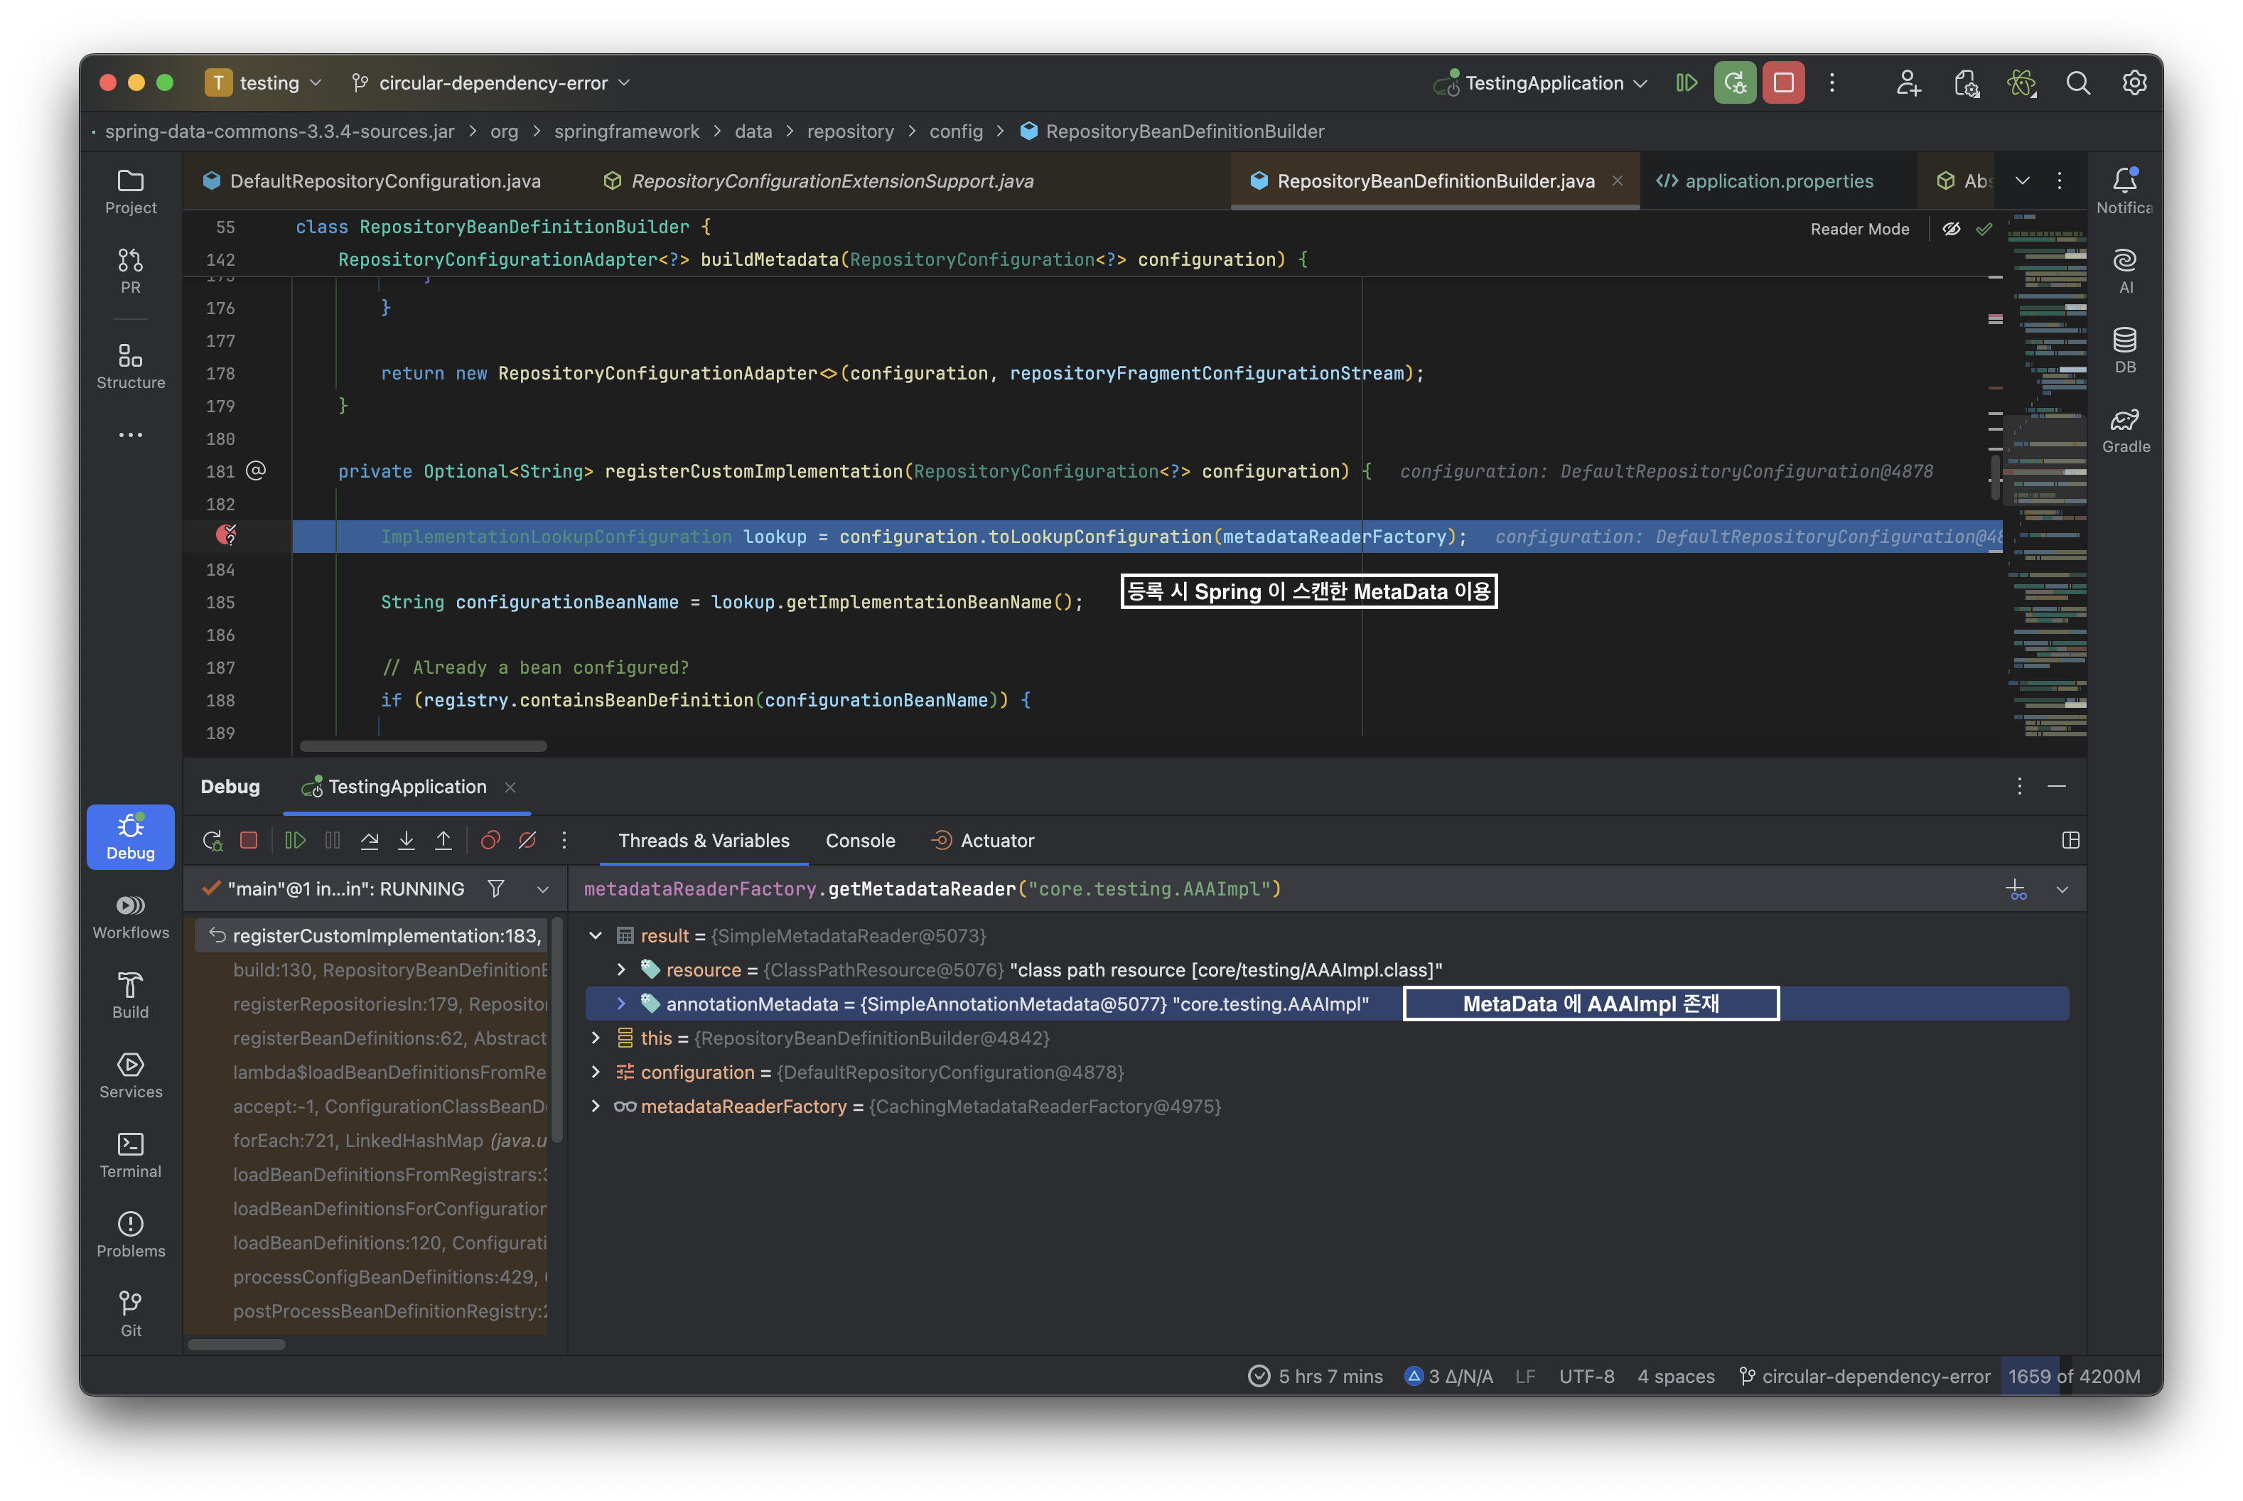The width and height of the screenshot is (2243, 1501).
Task: Expand the annotationMetadata variable node
Action: [x=621, y=1004]
